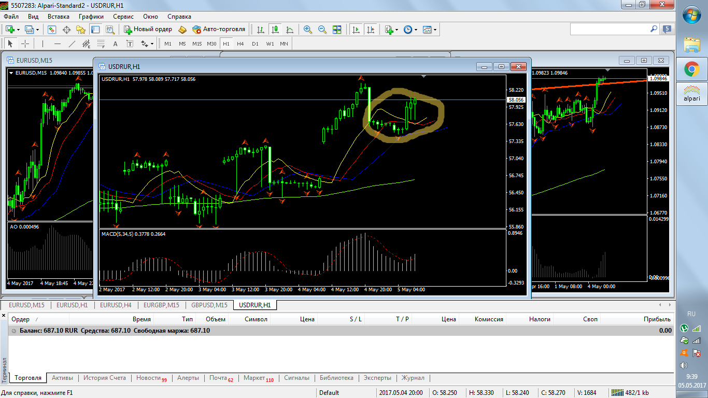Open Chrome from the Windows taskbar
The height and width of the screenshot is (398, 708).
click(x=691, y=69)
